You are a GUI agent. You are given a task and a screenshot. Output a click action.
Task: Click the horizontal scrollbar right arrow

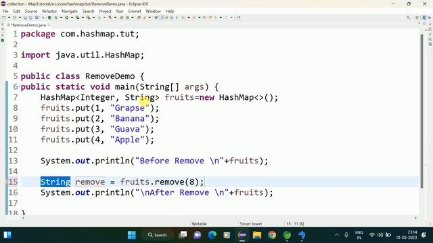pos(415,218)
